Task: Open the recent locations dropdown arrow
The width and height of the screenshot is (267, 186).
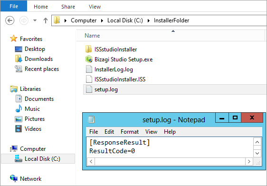Action: click(x=35, y=20)
